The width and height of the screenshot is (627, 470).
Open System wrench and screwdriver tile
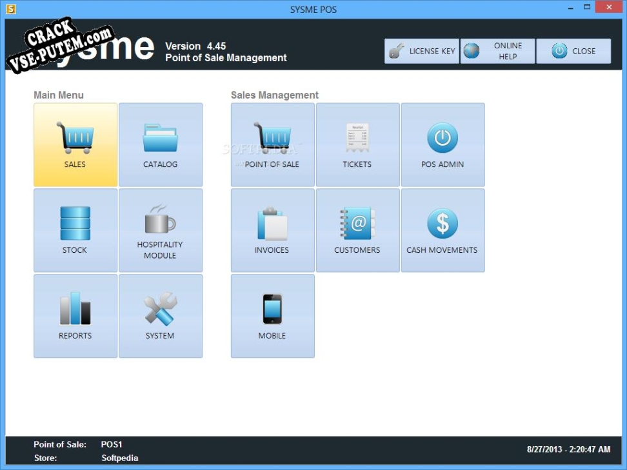[161, 316]
